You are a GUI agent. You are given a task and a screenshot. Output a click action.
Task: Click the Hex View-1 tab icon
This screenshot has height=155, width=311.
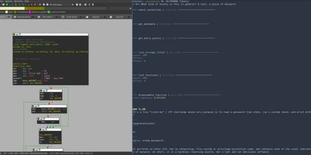39,17
